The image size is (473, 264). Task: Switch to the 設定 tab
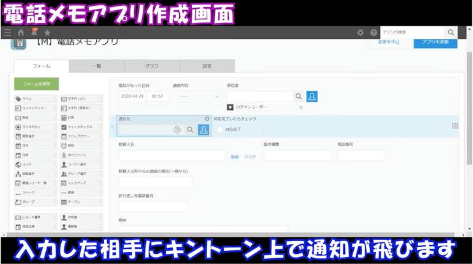(x=207, y=66)
